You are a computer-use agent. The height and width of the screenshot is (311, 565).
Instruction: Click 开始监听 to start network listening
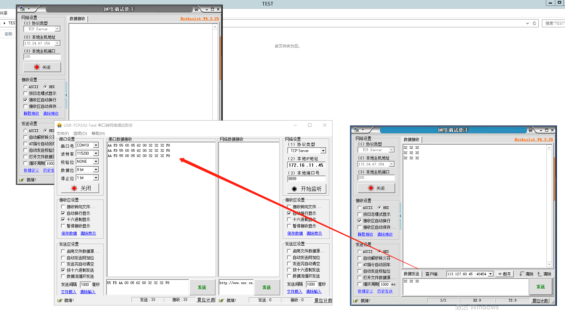pyautogui.click(x=307, y=189)
